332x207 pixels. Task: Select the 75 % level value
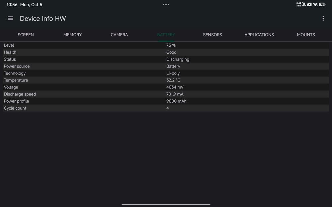(x=171, y=45)
